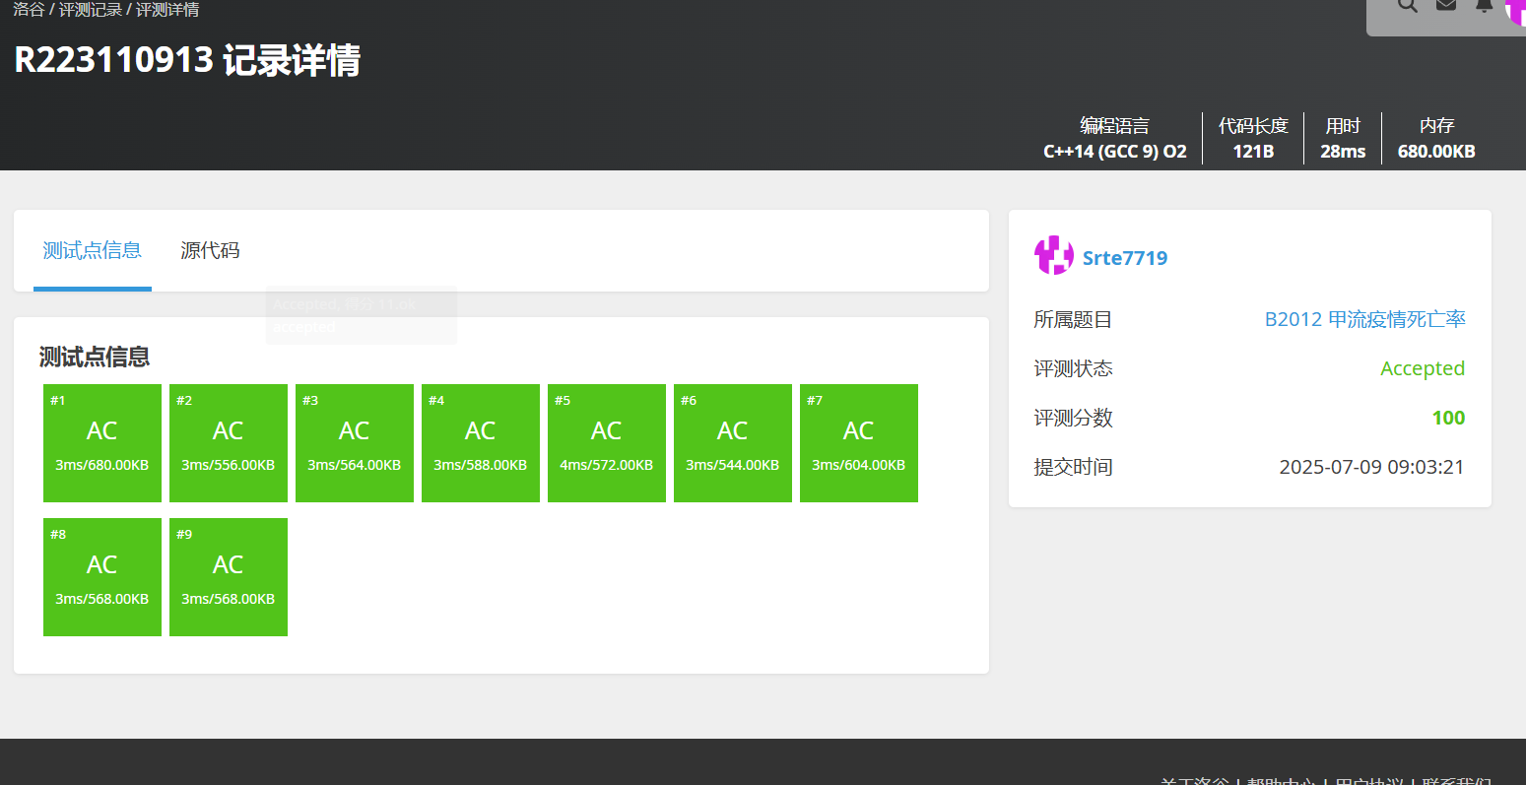Open problem B2012 甲流疫情死亡率
Screen dimensions: 1526x785
click(1364, 319)
